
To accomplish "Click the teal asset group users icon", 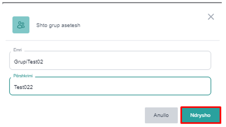I will 21,25.
